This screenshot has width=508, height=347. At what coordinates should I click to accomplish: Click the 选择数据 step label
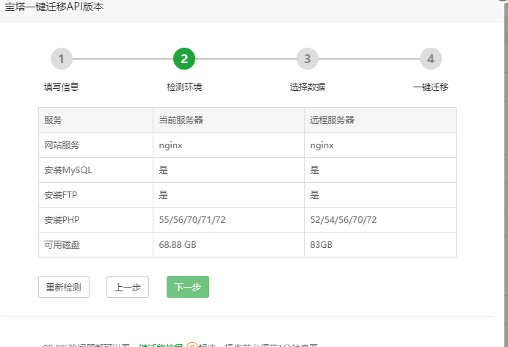(308, 87)
